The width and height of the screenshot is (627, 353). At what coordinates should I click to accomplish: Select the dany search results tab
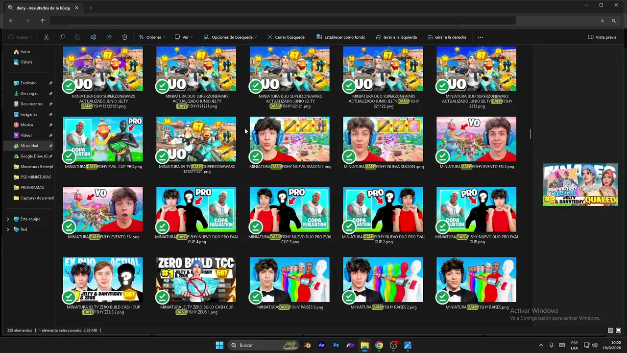(x=43, y=8)
